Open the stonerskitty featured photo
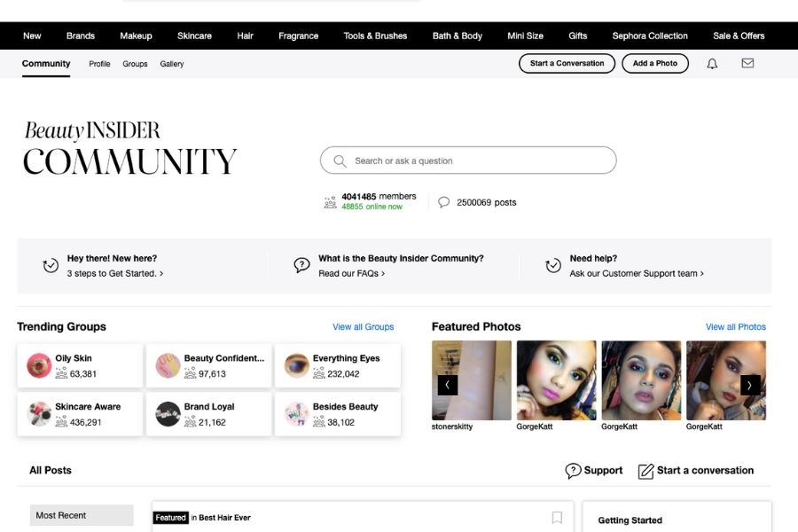The image size is (798, 532). point(472,380)
